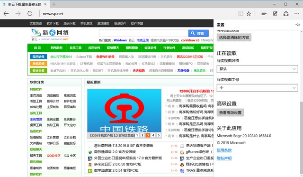
Task: Click the Windows hot search link
Action: [x=120, y=40]
